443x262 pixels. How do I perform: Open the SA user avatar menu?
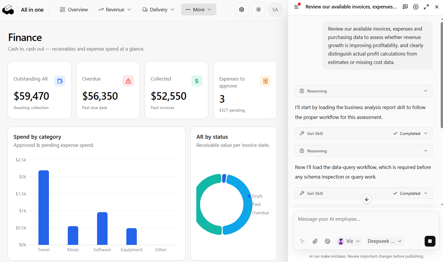coord(275,10)
